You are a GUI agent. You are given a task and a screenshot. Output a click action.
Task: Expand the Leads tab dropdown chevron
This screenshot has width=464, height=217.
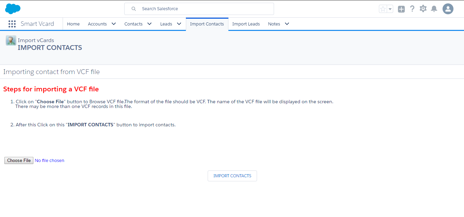[x=179, y=24]
